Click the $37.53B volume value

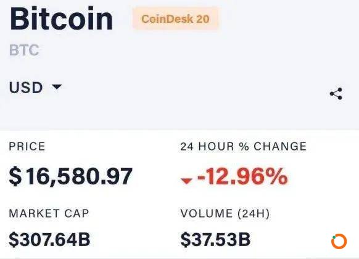pos(215,239)
